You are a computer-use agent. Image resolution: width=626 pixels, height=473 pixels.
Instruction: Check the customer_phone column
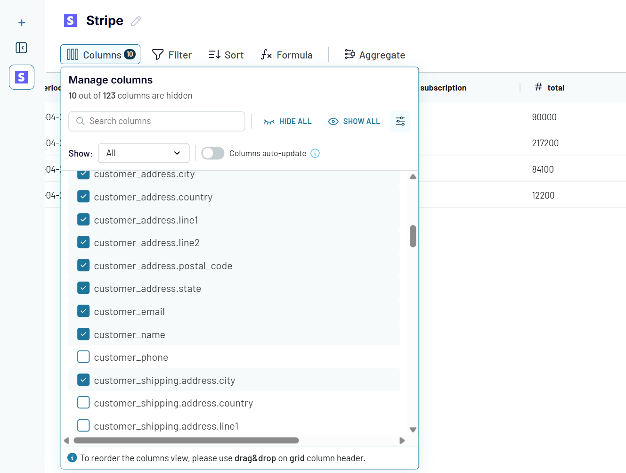83,357
